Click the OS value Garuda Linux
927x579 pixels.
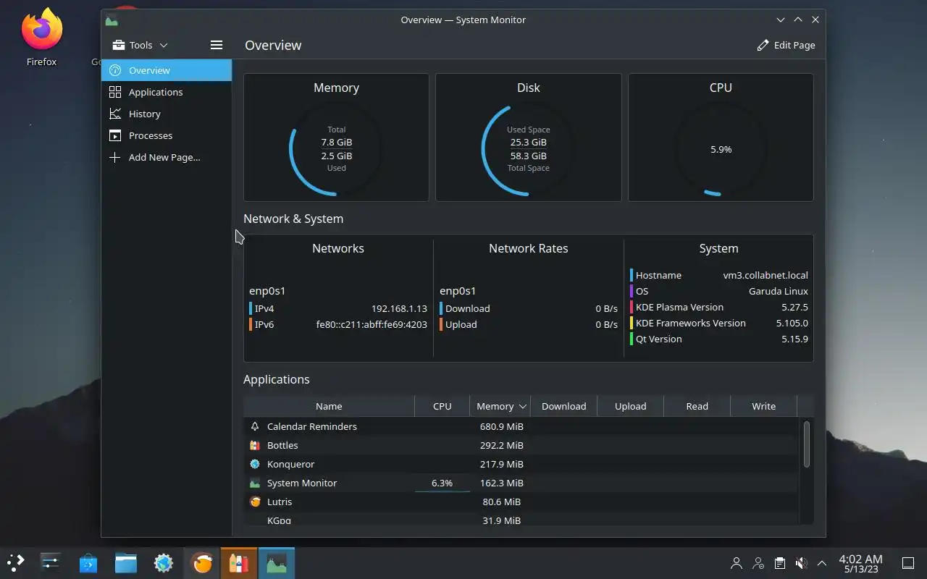click(x=779, y=291)
